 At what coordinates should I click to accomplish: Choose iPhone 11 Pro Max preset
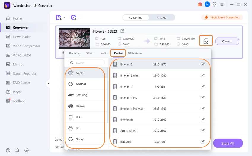point(160,109)
